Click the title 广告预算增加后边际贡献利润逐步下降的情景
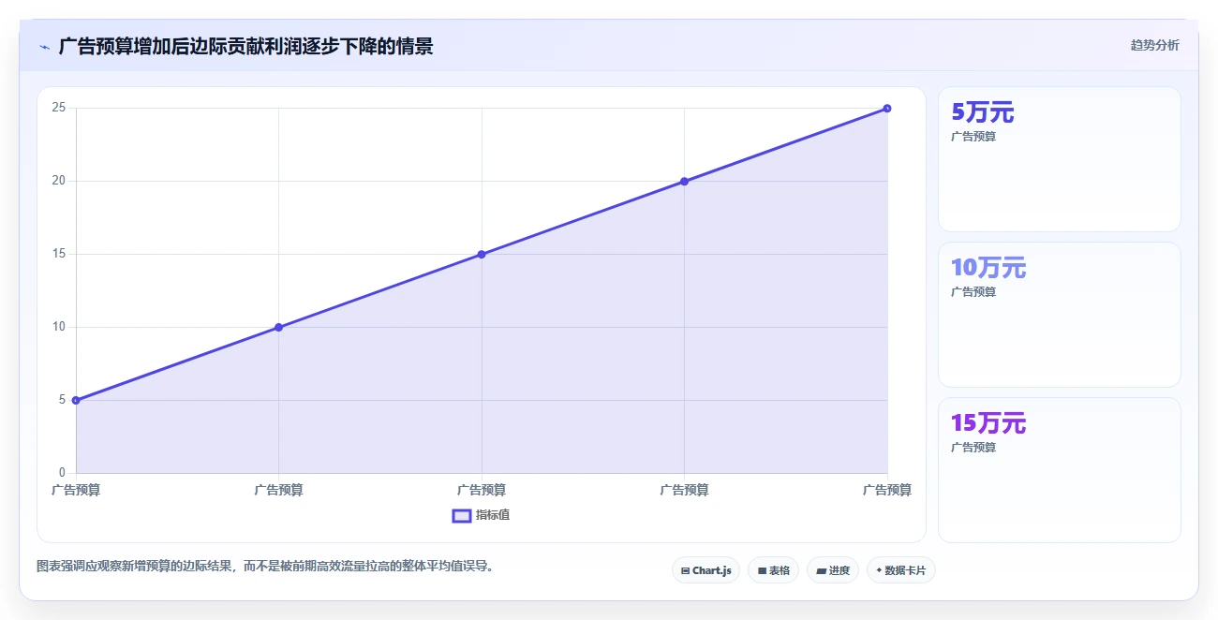This screenshot has height=620, width=1218. tap(245, 46)
